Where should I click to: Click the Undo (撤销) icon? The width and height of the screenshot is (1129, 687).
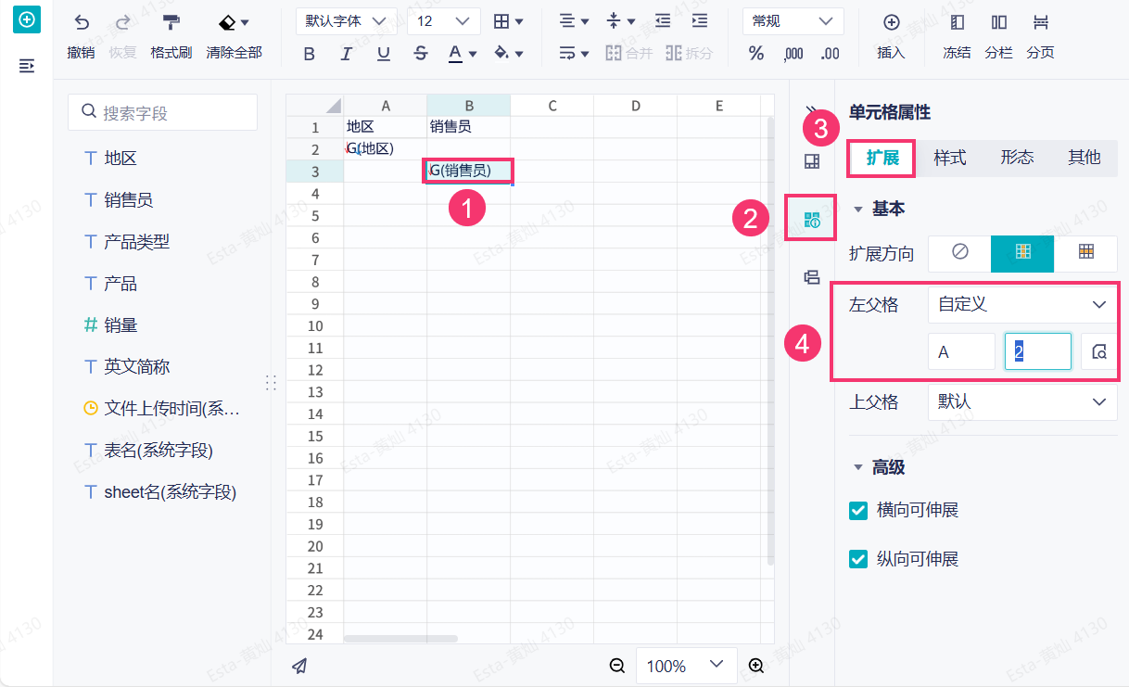82,22
